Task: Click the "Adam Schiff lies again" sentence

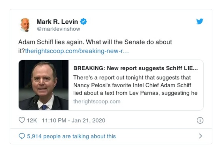Action: click(x=51, y=42)
